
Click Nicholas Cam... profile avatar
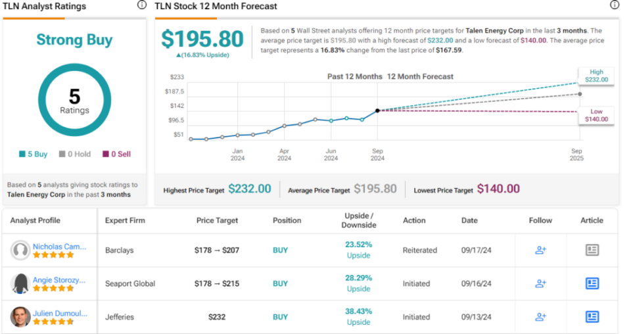(20, 251)
